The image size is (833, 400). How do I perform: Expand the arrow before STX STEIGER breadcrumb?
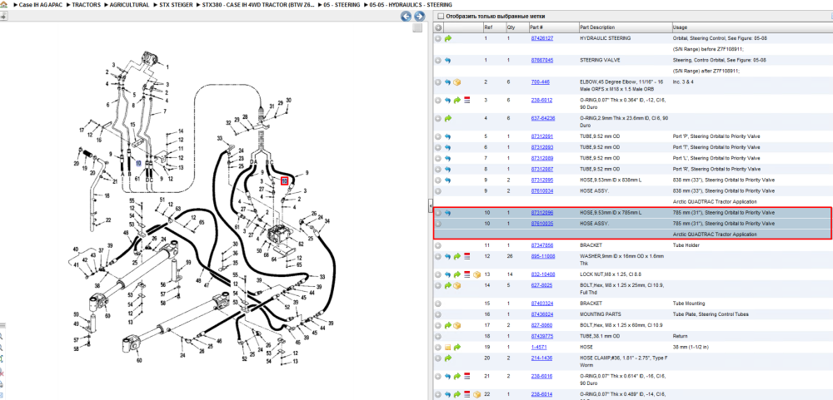coord(155,5)
